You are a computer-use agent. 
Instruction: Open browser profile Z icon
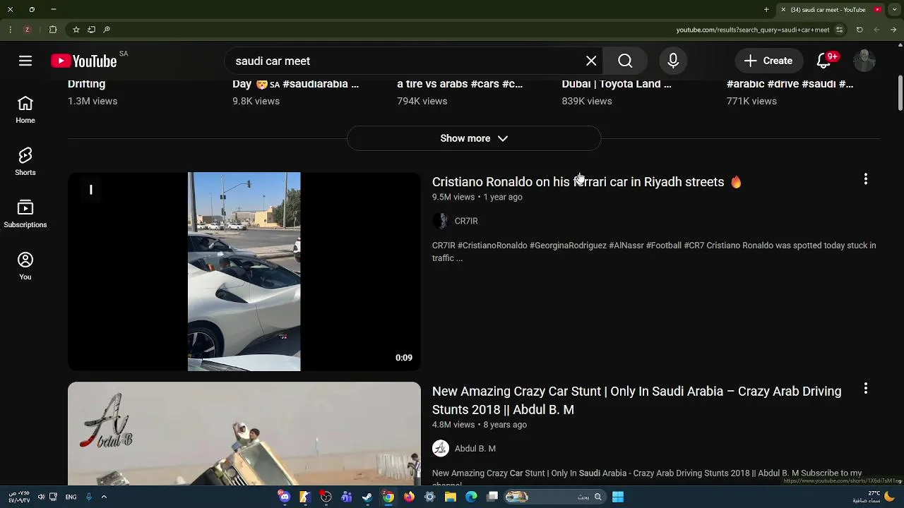27,30
